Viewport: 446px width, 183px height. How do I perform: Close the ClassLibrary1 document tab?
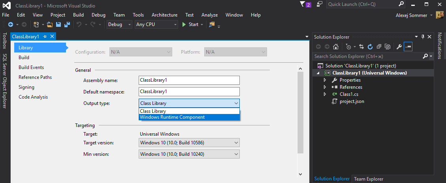point(52,36)
